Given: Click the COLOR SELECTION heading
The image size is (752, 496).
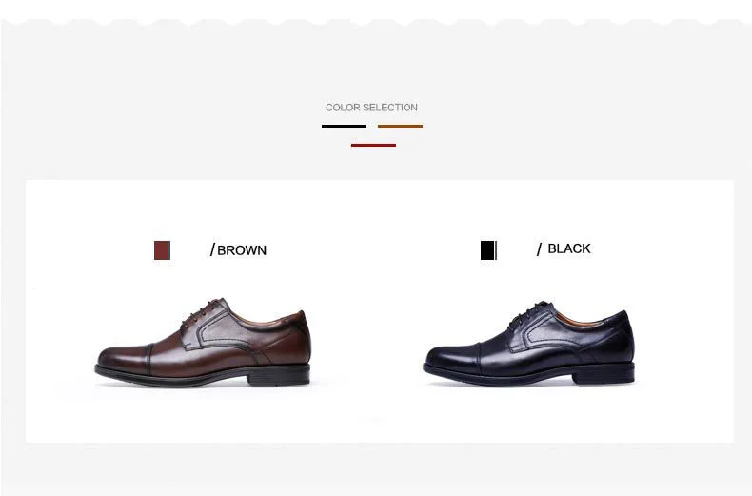Looking at the screenshot, I should (371, 108).
